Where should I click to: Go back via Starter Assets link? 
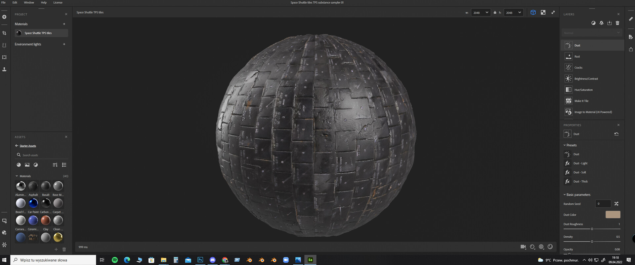click(x=27, y=146)
